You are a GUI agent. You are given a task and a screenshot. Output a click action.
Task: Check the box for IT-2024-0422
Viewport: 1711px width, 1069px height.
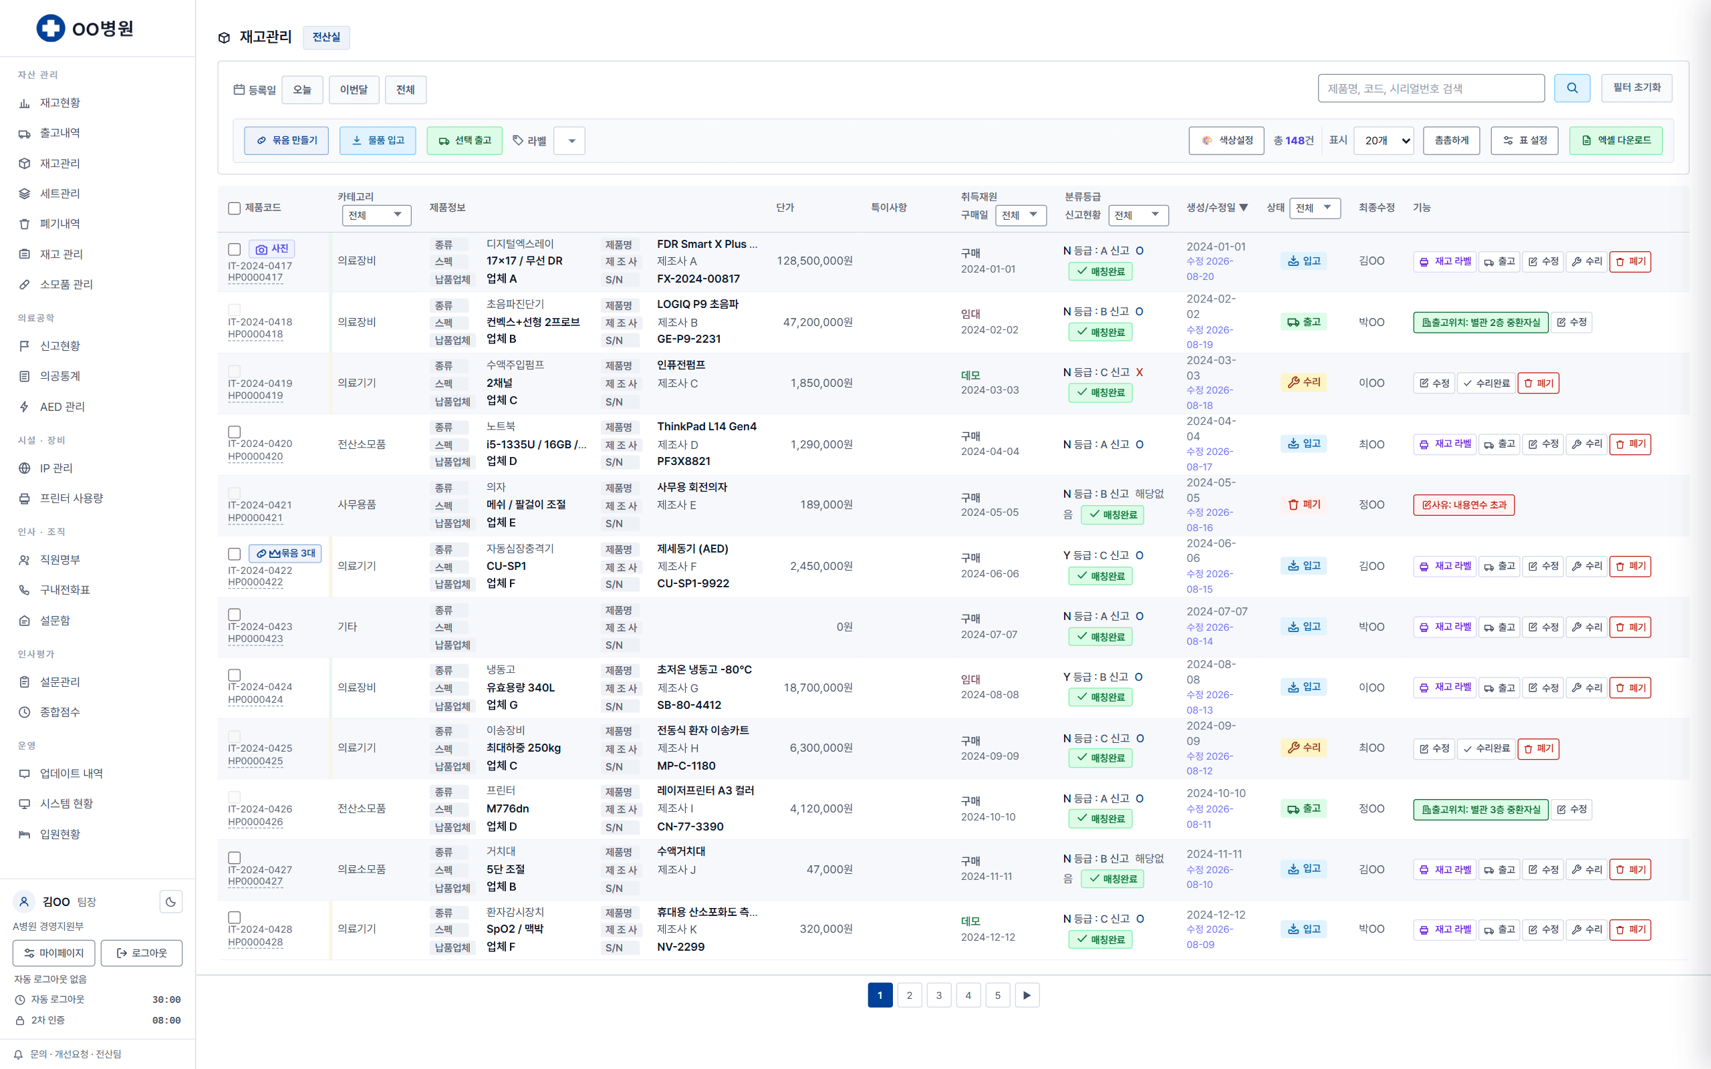235,554
